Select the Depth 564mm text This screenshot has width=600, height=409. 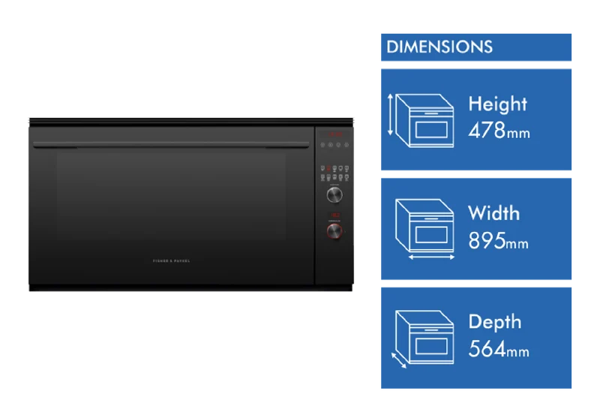(499, 336)
